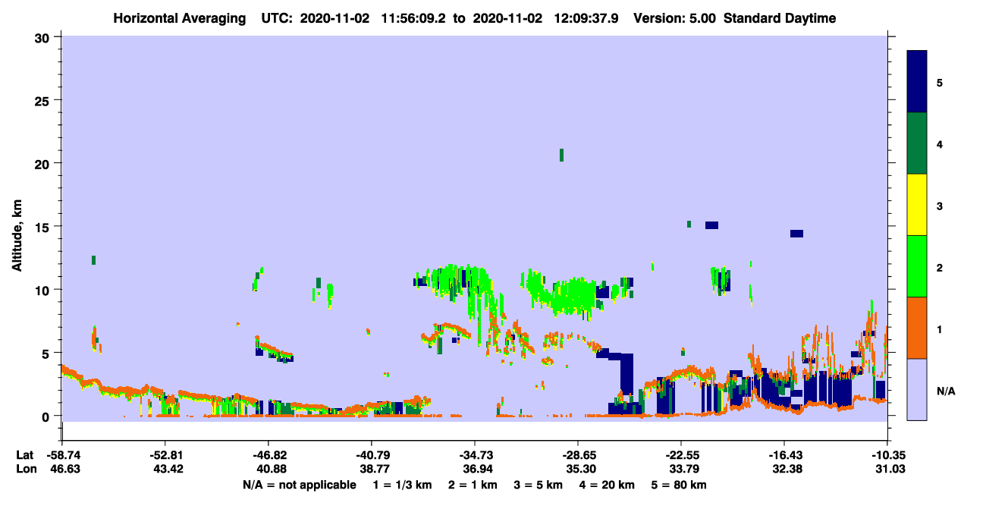Click the '3 = 5 km' legend note

coord(539,486)
